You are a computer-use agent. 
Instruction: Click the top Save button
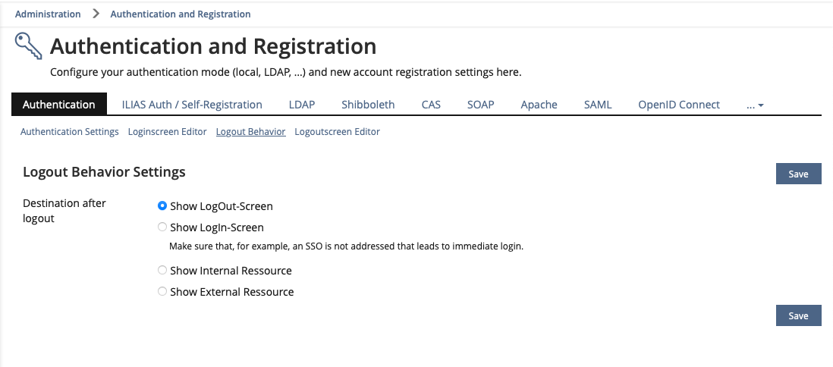(798, 174)
